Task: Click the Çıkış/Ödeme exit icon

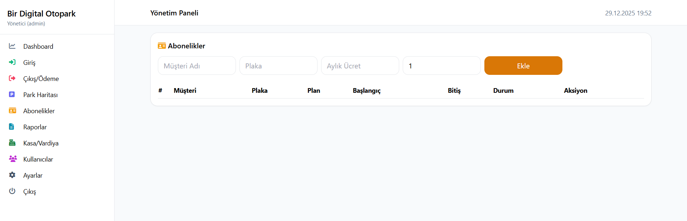Action: (12, 78)
